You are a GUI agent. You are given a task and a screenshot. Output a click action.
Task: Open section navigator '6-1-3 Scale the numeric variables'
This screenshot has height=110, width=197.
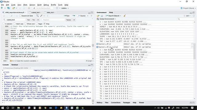click(x=24, y=61)
